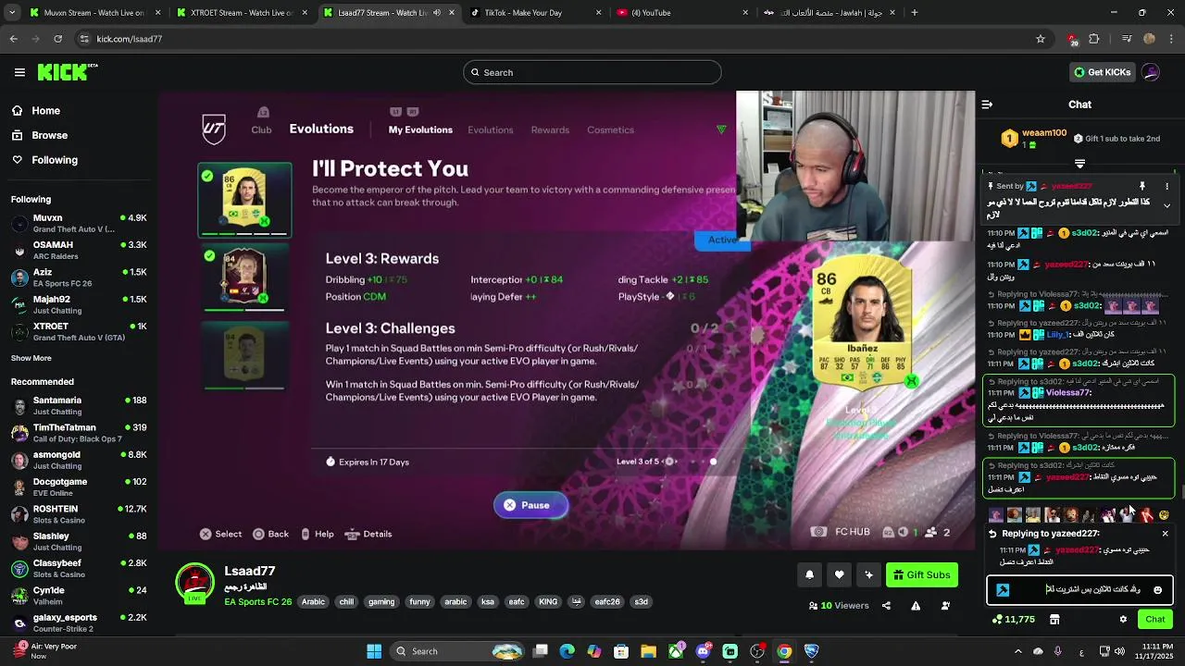Screen dimensions: 1185x666
Task: Reload the page
Action: (57, 39)
